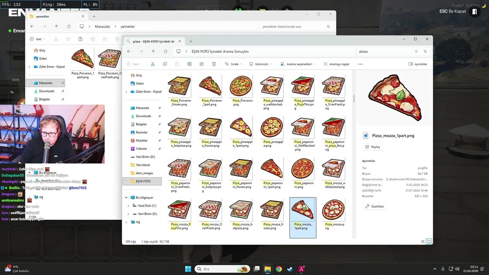Add a new tab in pizza search window

click(x=191, y=41)
